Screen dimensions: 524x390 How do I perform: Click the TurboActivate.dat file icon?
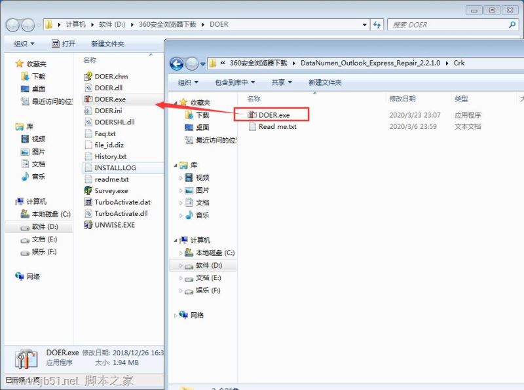click(x=88, y=202)
